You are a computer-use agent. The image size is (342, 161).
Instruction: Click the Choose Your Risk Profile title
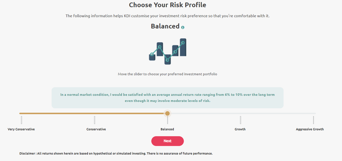pos(168,5)
